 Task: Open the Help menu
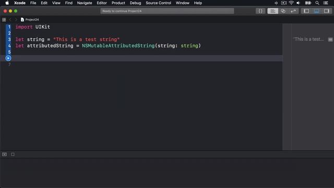[198, 3]
